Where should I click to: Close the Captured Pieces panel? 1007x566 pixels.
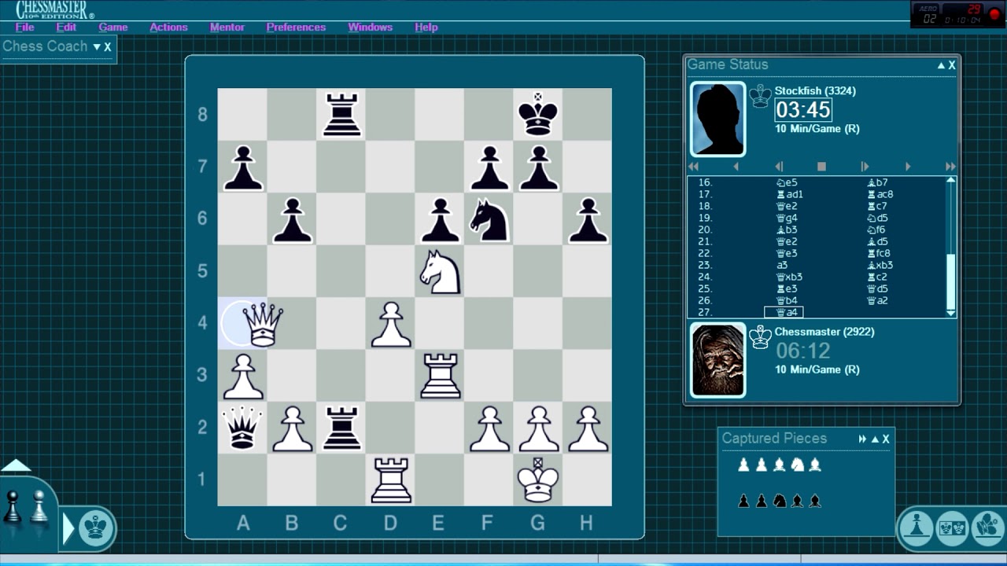tap(885, 439)
